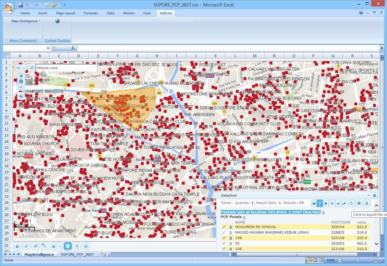Open the Home ribbon tab

coord(25,13)
